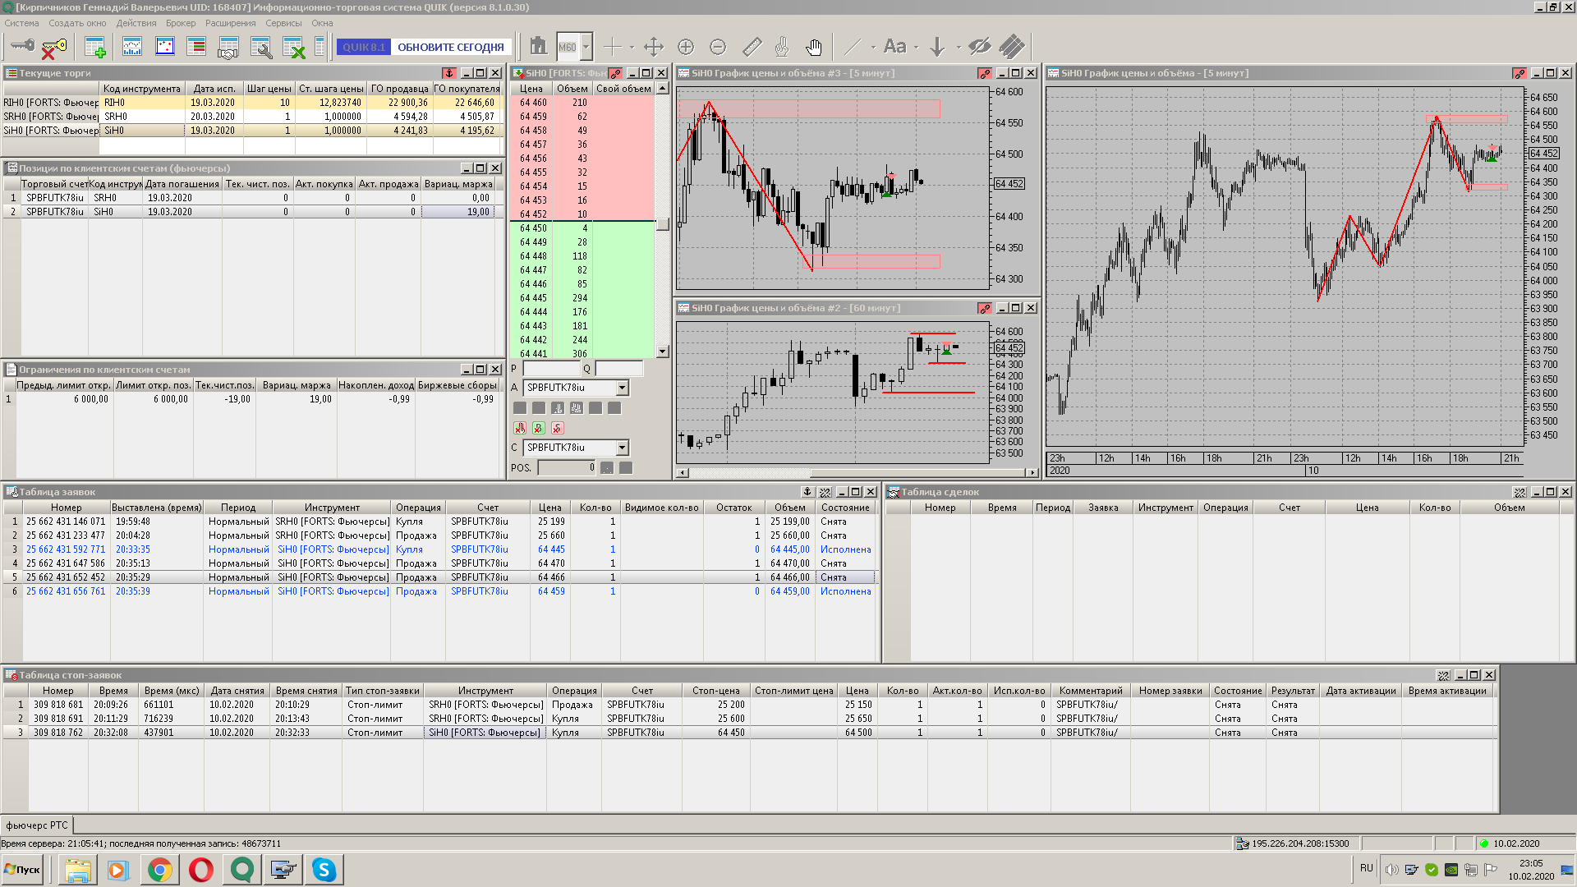Toggle the hide objects eye icon
This screenshot has height=887, width=1577.
(979, 47)
